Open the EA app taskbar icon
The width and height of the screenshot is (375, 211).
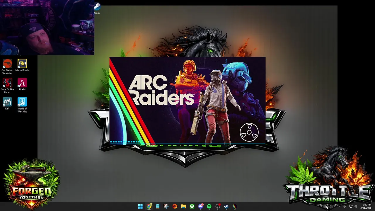175,206
